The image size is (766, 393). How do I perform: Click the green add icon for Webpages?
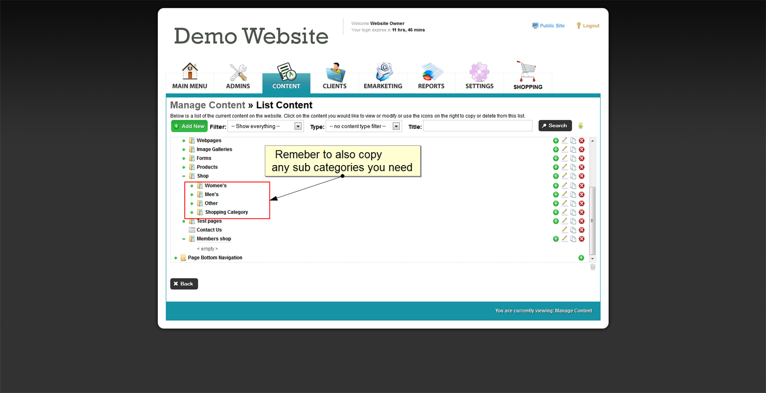tap(556, 141)
